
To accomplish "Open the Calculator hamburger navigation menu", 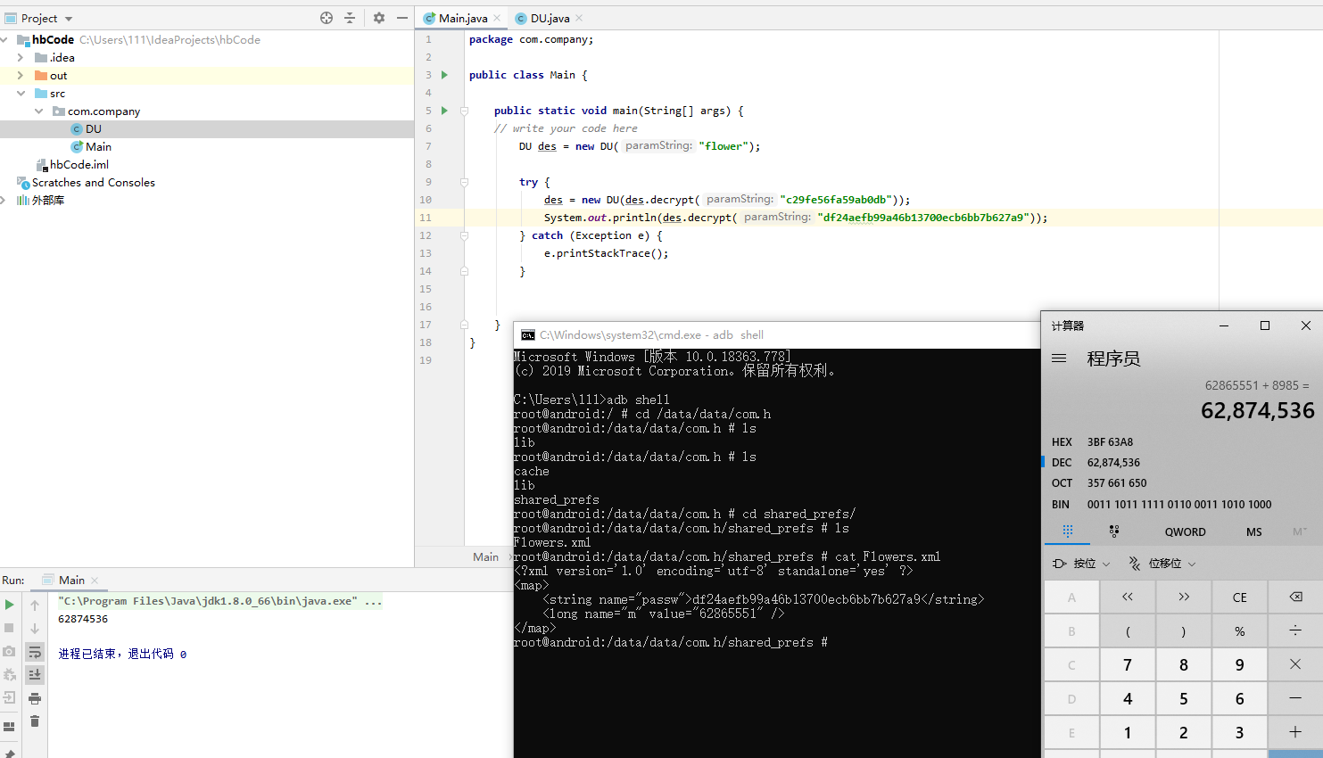I will pyautogui.click(x=1059, y=358).
